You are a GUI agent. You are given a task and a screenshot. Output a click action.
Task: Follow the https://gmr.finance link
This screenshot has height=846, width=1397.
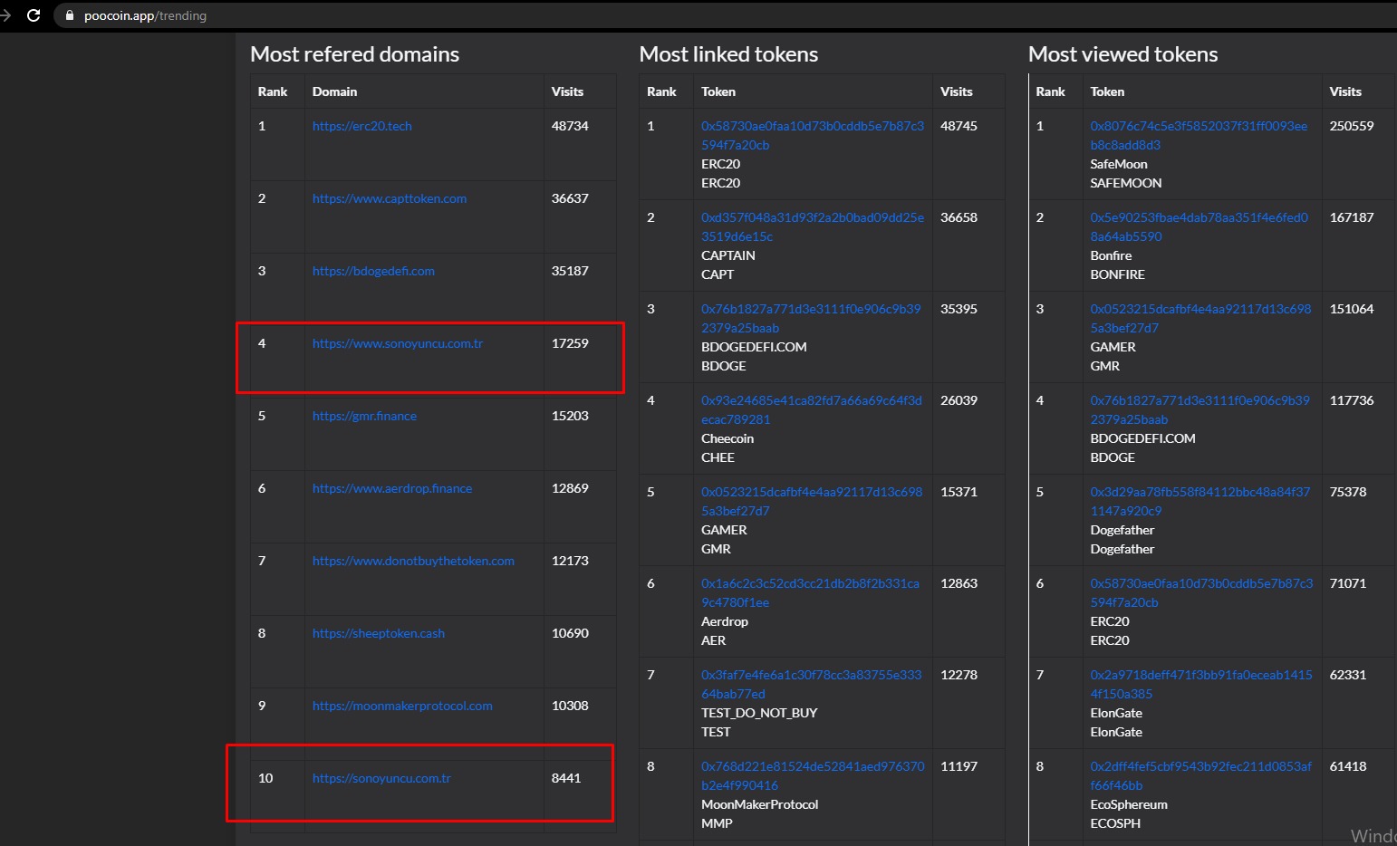(364, 416)
